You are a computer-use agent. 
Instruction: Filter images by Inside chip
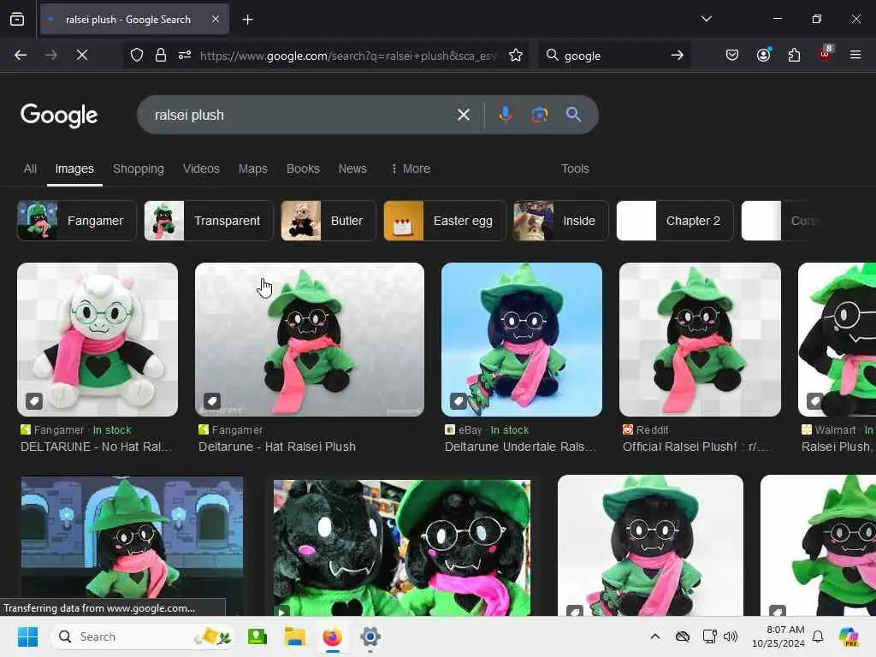pos(561,221)
